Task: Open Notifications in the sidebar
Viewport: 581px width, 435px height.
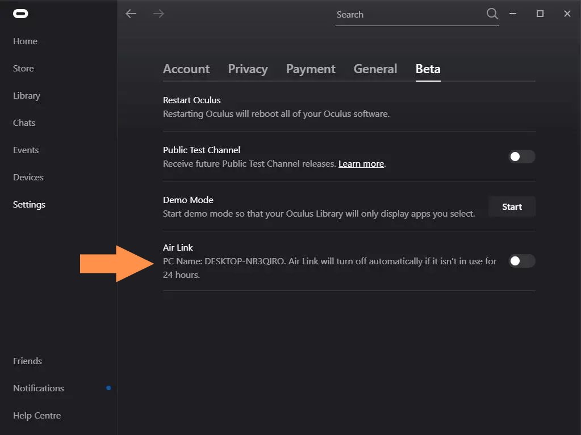Action: click(x=39, y=388)
